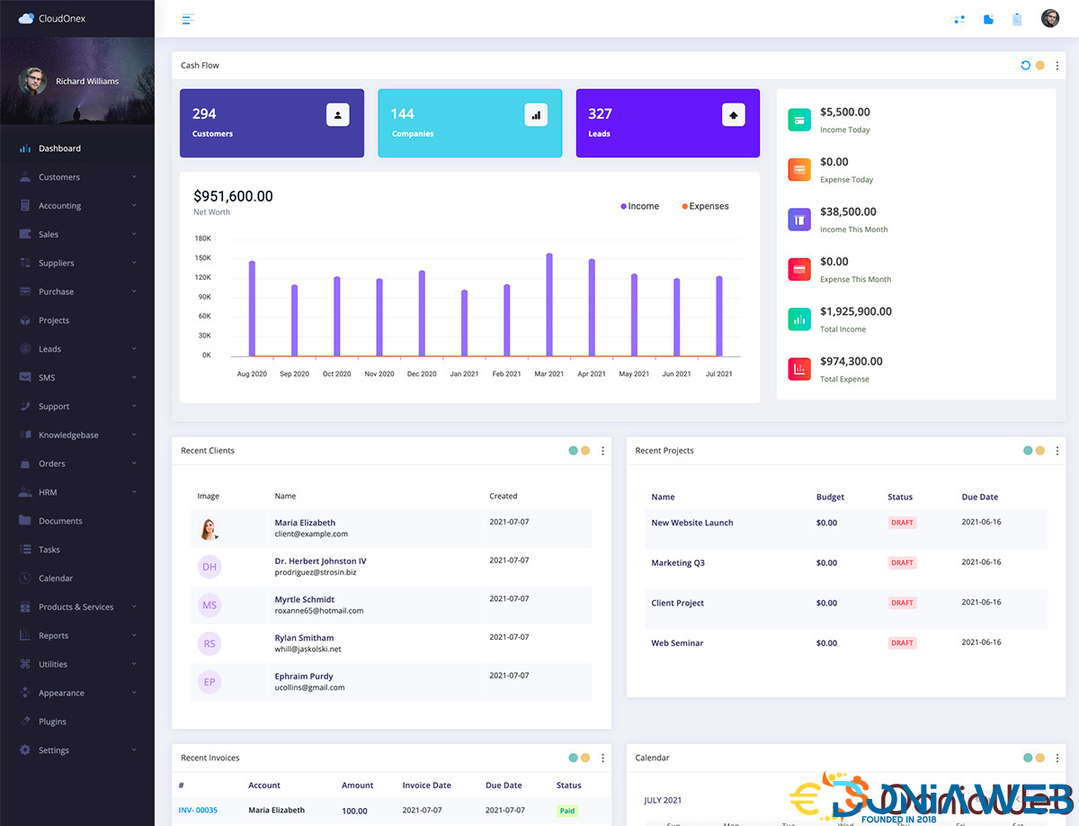Click the hamburger menu toggle icon

pos(188,19)
